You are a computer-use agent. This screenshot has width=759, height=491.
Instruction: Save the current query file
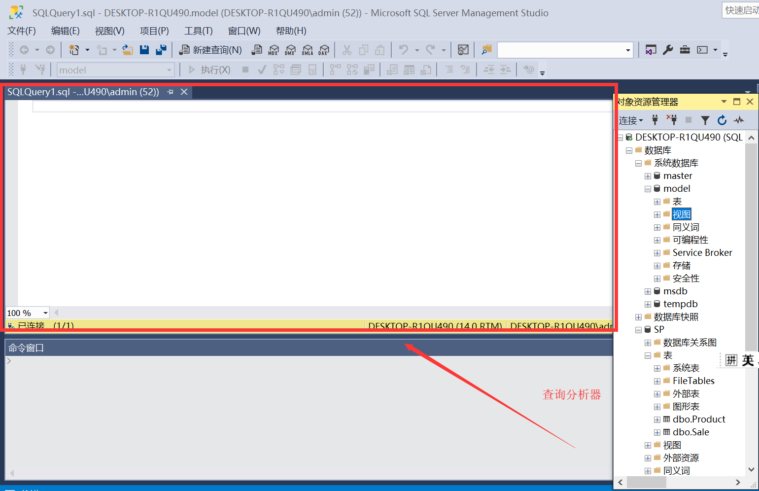click(x=144, y=50)
